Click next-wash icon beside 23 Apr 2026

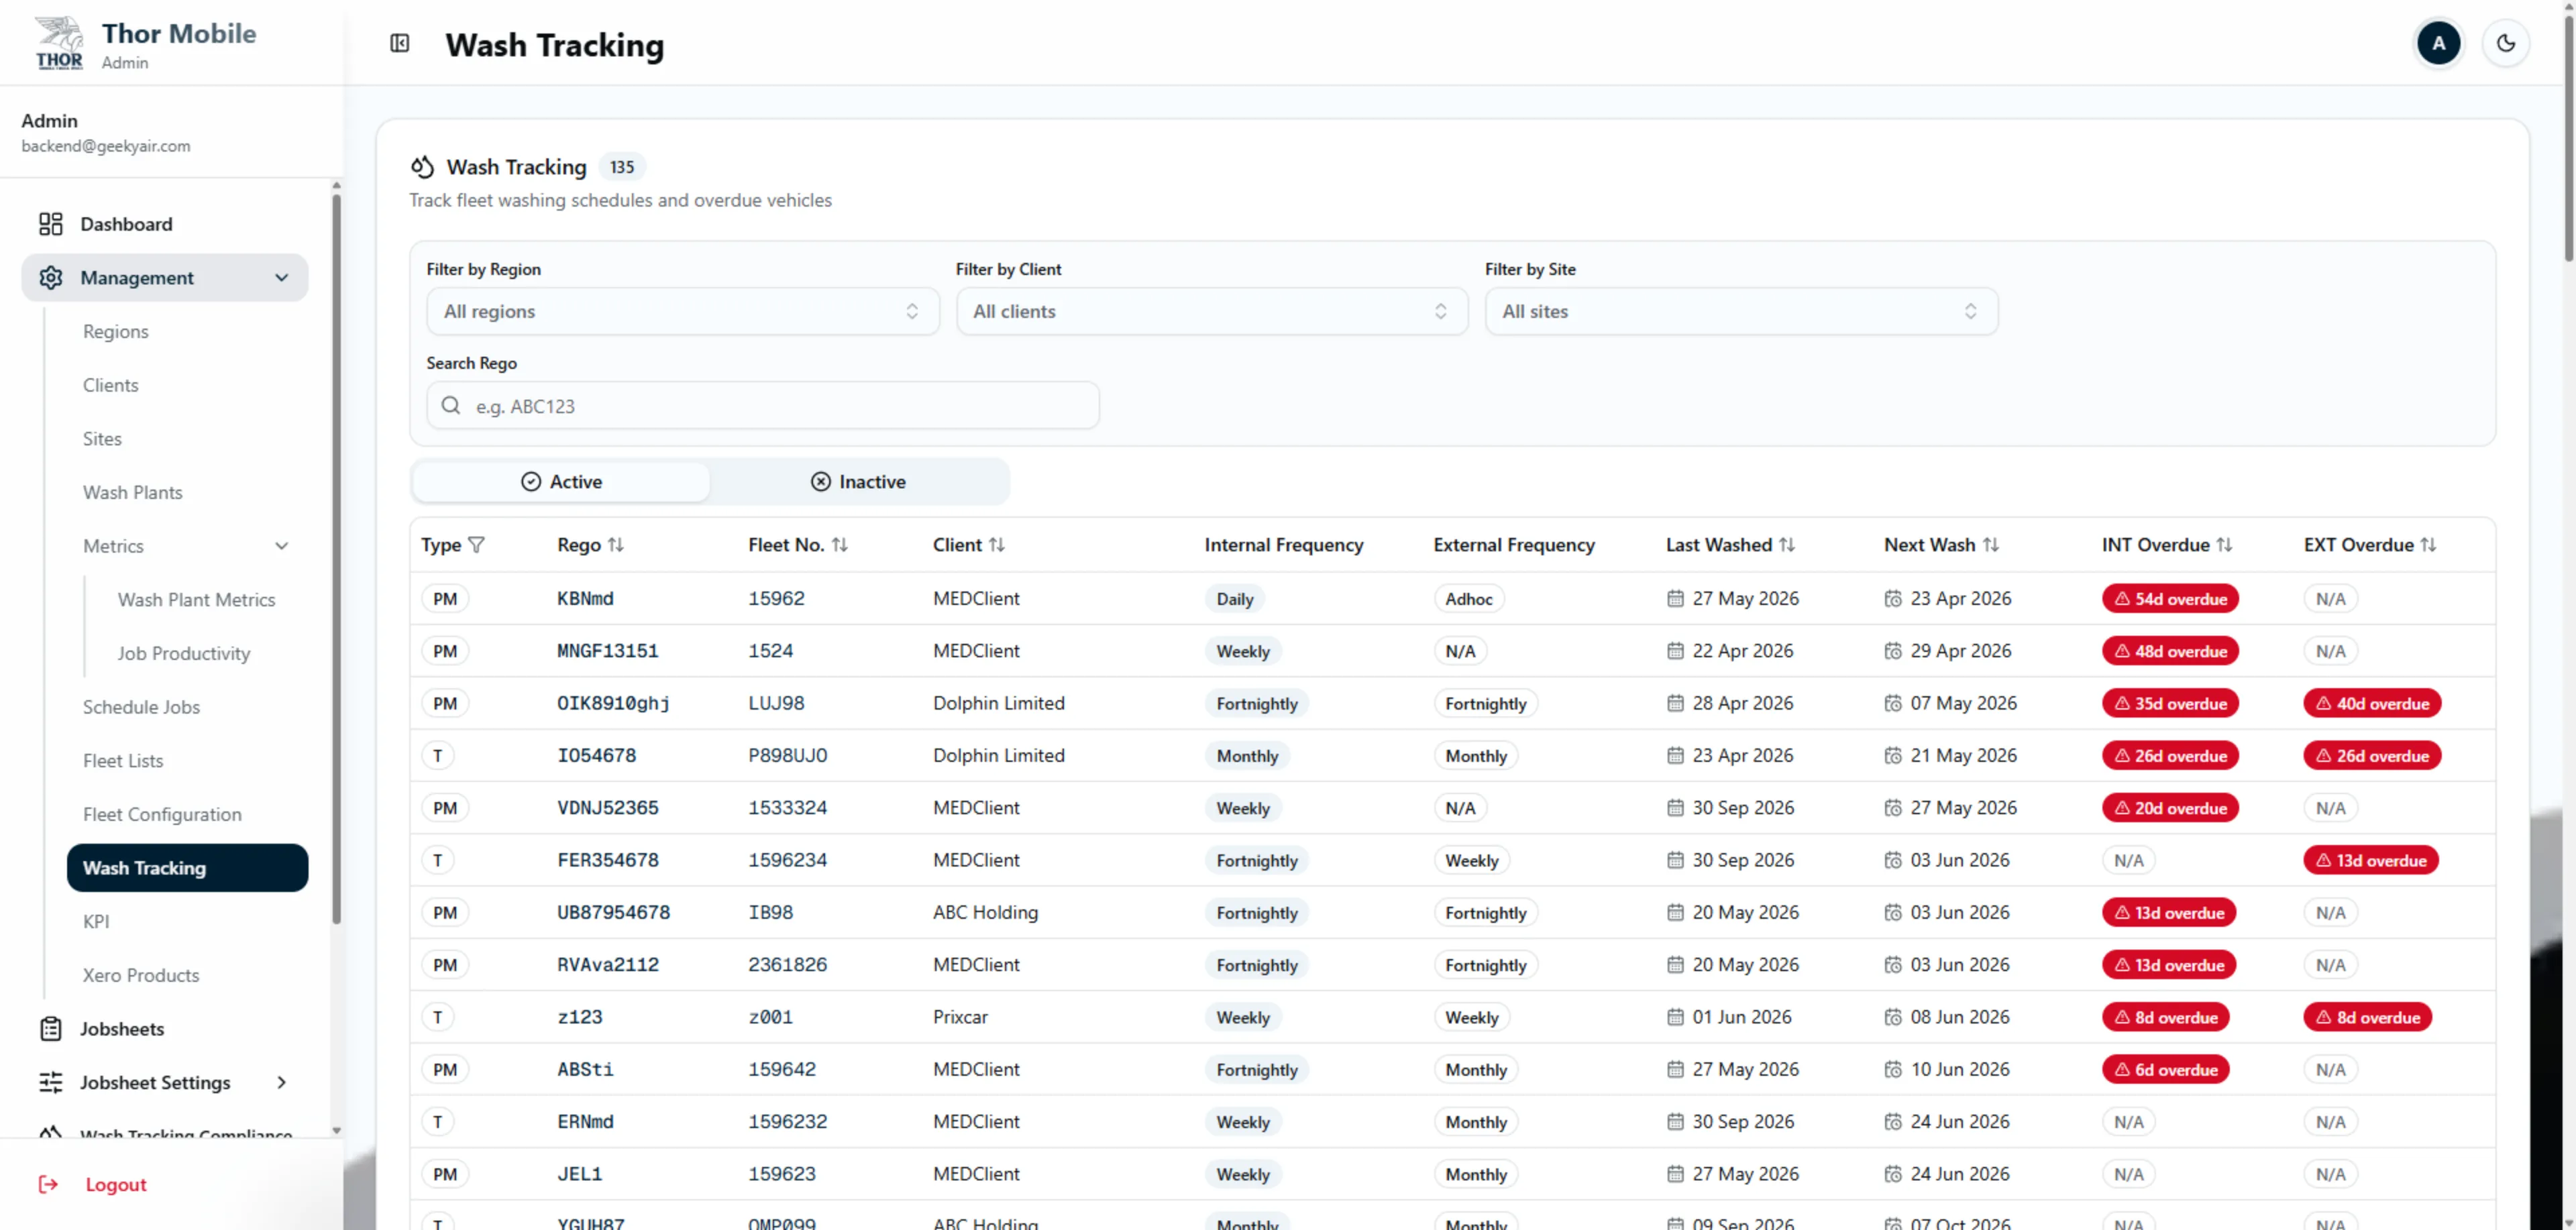tap(1893, 599)
